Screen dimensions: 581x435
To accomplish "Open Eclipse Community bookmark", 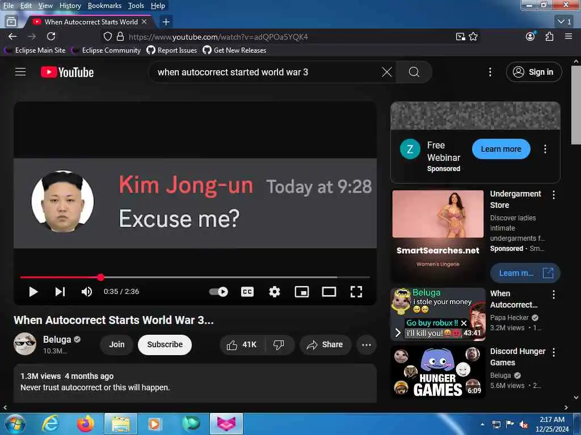I will point(107,50).
